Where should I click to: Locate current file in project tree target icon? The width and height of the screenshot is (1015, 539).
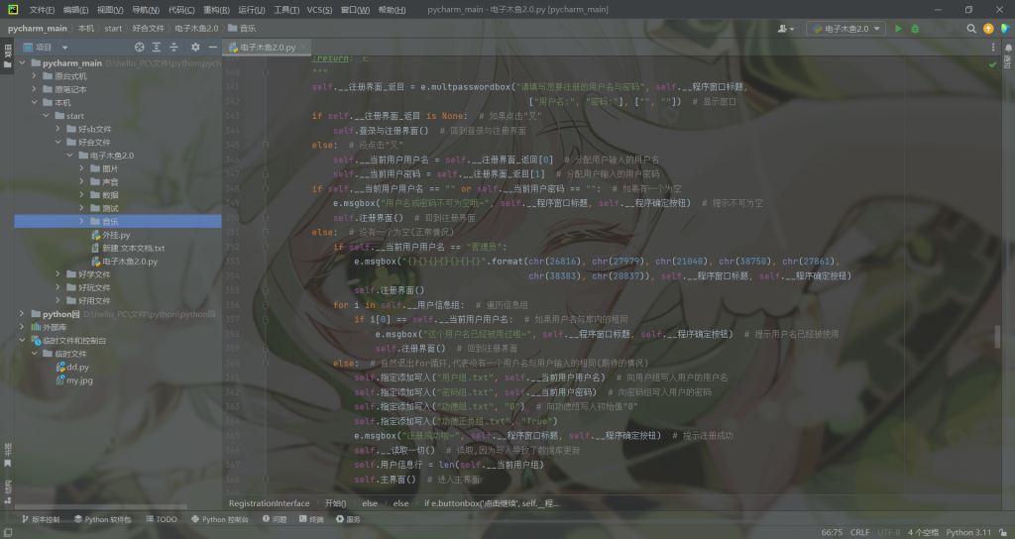[139, 48]
